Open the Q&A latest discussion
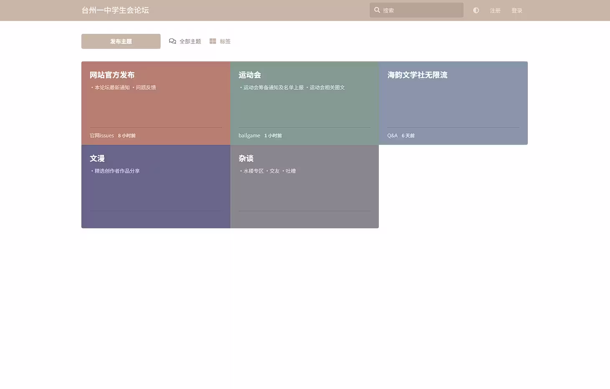 tap(392, 136)
